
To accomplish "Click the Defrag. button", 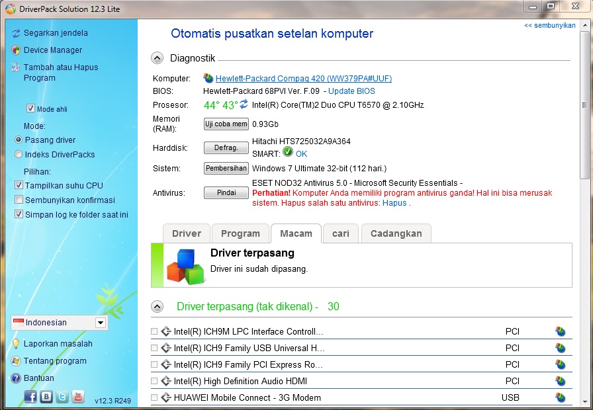I will (x=226, y=147).
